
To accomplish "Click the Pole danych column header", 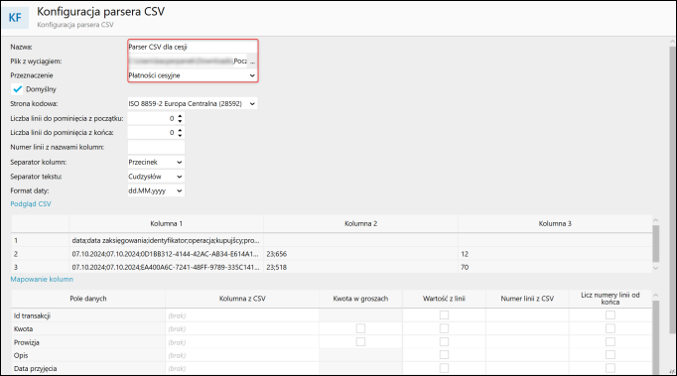I will (88, 299).
